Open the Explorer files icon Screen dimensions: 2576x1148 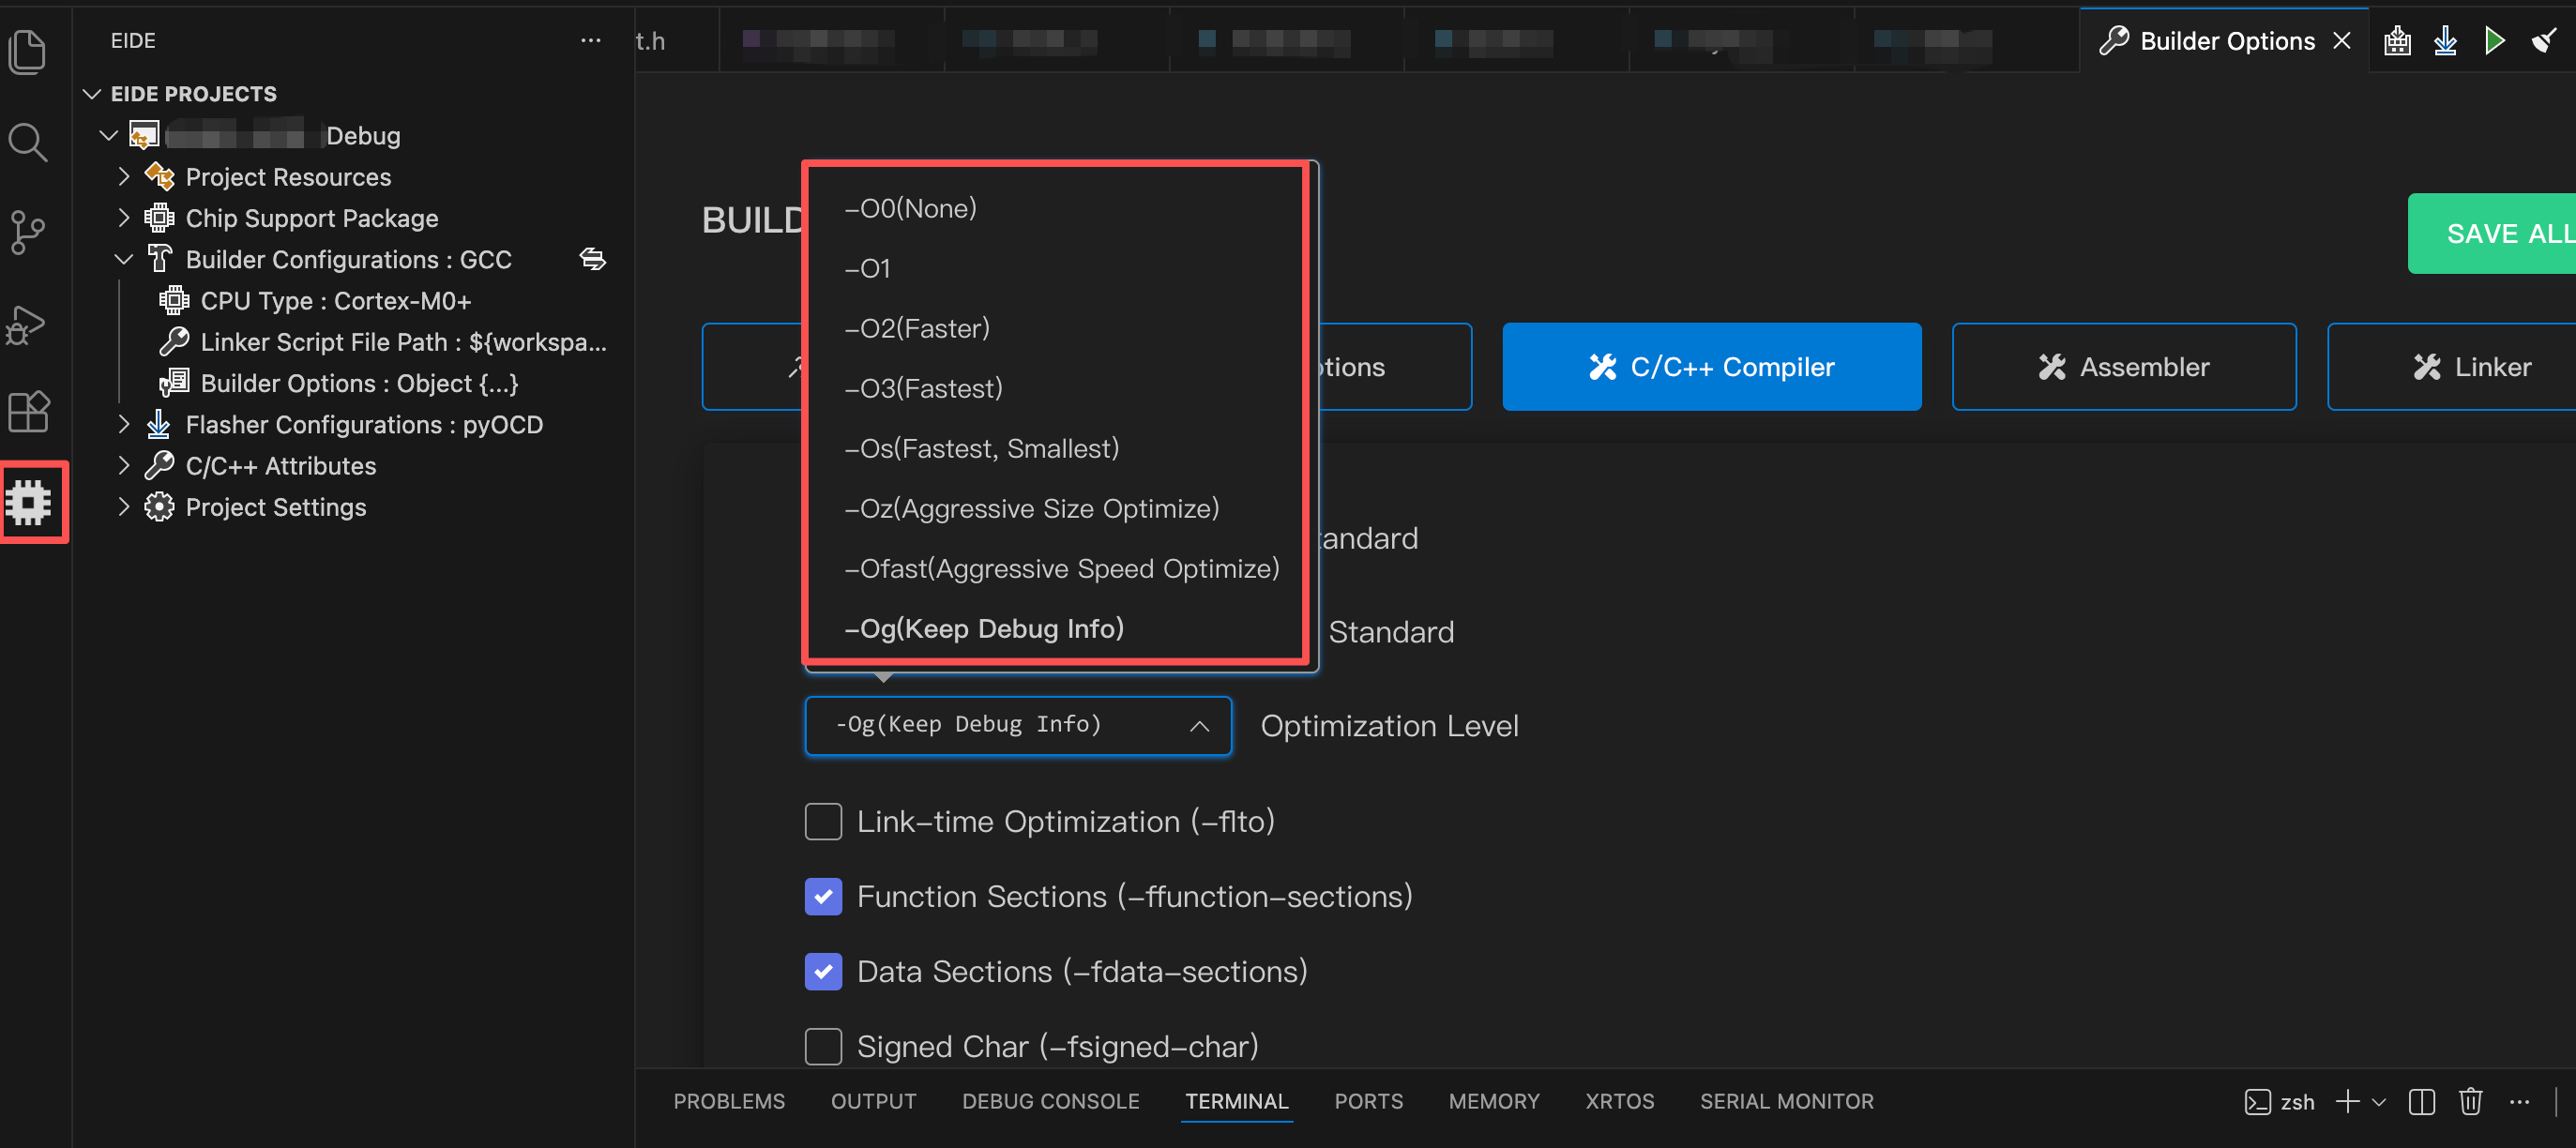[27, 52]
